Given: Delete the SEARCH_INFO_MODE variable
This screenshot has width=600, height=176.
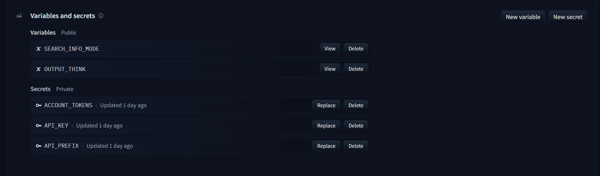Looking at the screenshot, I should (356, 49).
